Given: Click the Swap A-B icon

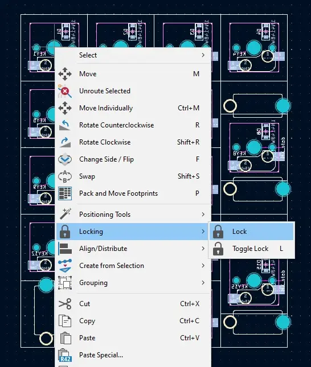Looking at the screenshot, I should click(x=65, y=176).
